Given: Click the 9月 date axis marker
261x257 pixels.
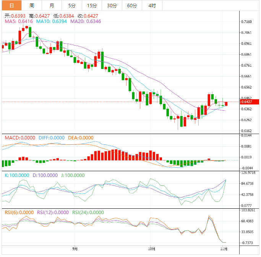Looking at the screenshot, I should pyautogui.click(x=75, y=249).
